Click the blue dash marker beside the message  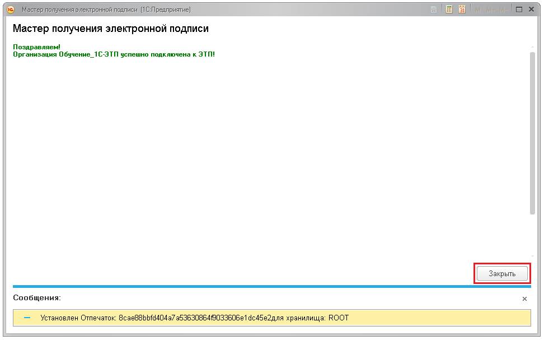pyautogui.click(x=27, y=318)
